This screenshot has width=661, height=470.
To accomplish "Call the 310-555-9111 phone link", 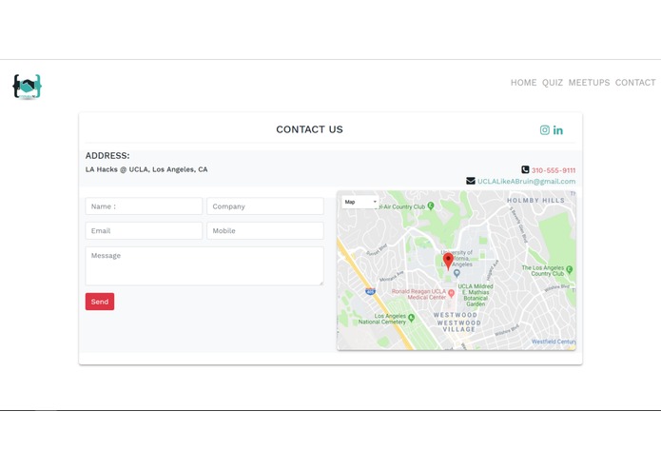I will point(554,170).
